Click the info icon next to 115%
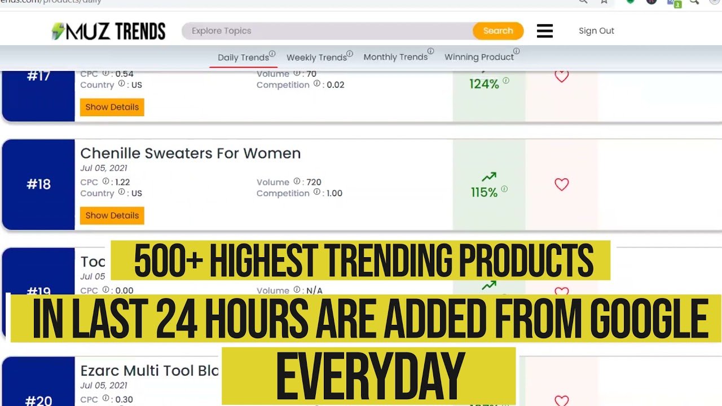Image resolution: width=722 pixels, height=406 pixels. point(504,189)
